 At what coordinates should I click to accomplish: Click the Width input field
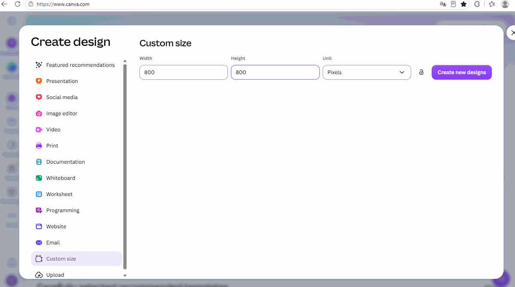coord(184,73)
